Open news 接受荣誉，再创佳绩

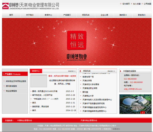pyautogui.click(x=41, y=107)
